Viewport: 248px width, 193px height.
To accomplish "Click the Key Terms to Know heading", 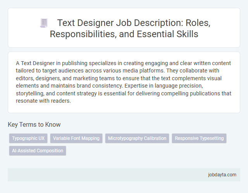I will point(34,124).
